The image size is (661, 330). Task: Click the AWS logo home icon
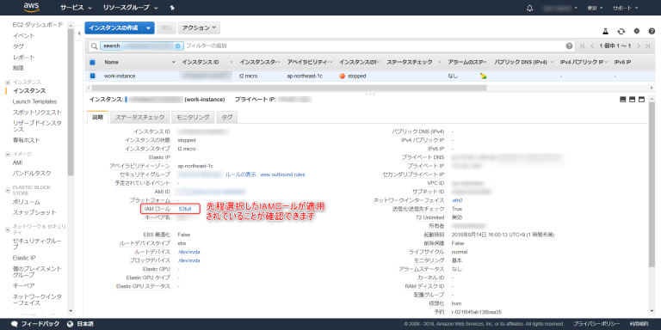coord(32,7)
